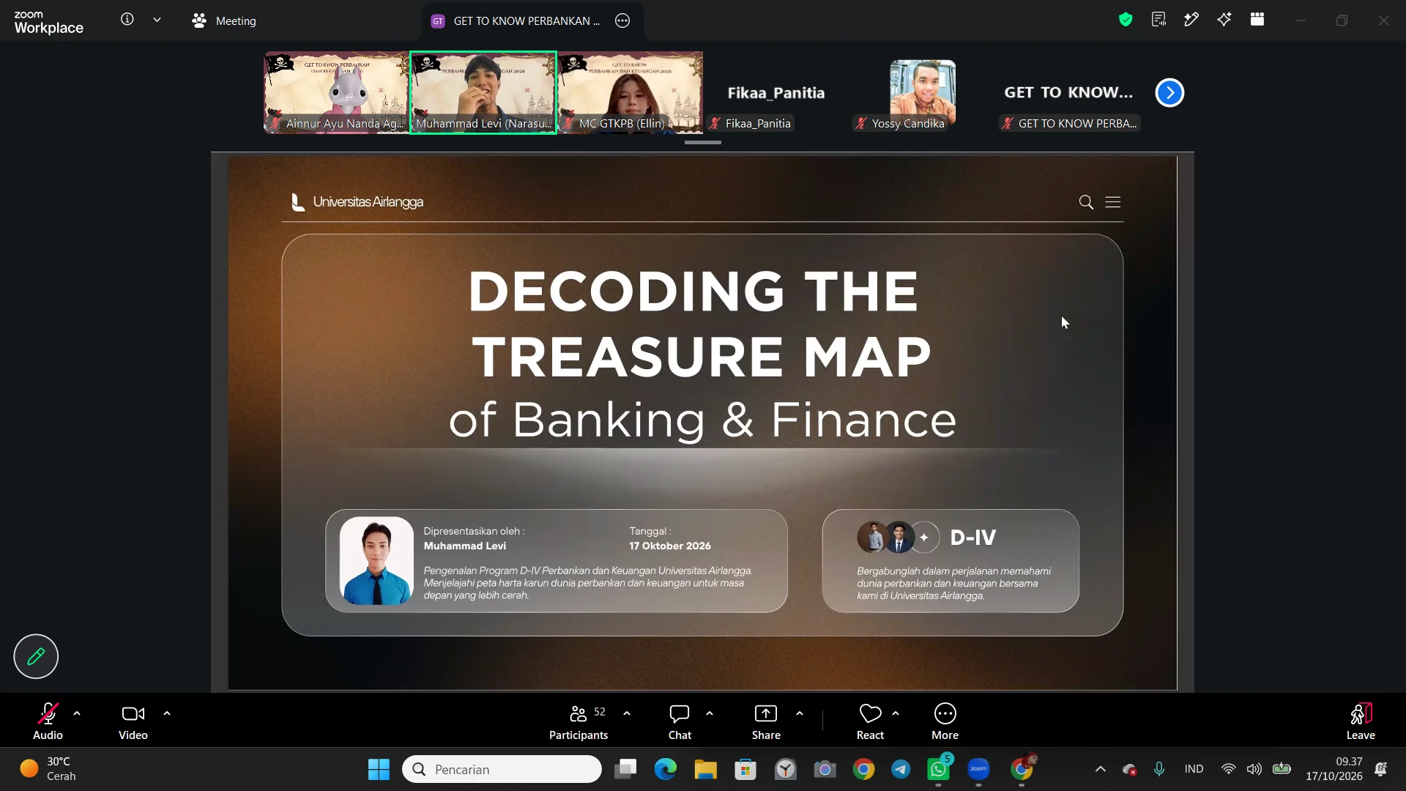
Task: Select Muhammad Levi video thumbnail
Action: coord(483,92)
